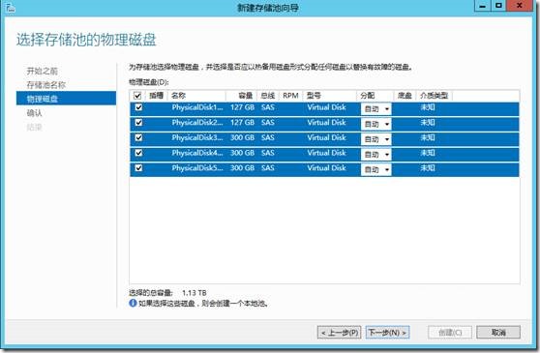Close the wizard window
The width and height of the screenshot is (540, 353).
520,6
